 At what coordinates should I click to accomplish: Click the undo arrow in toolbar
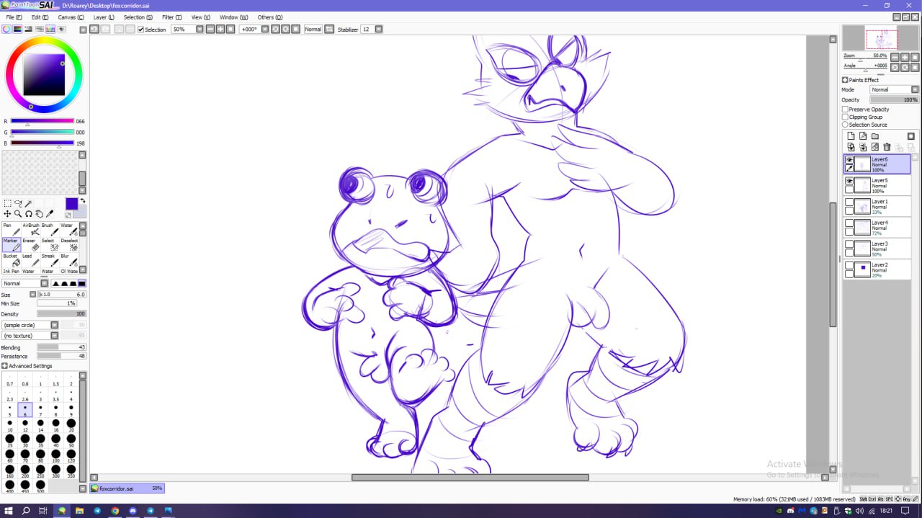[94, 30]
